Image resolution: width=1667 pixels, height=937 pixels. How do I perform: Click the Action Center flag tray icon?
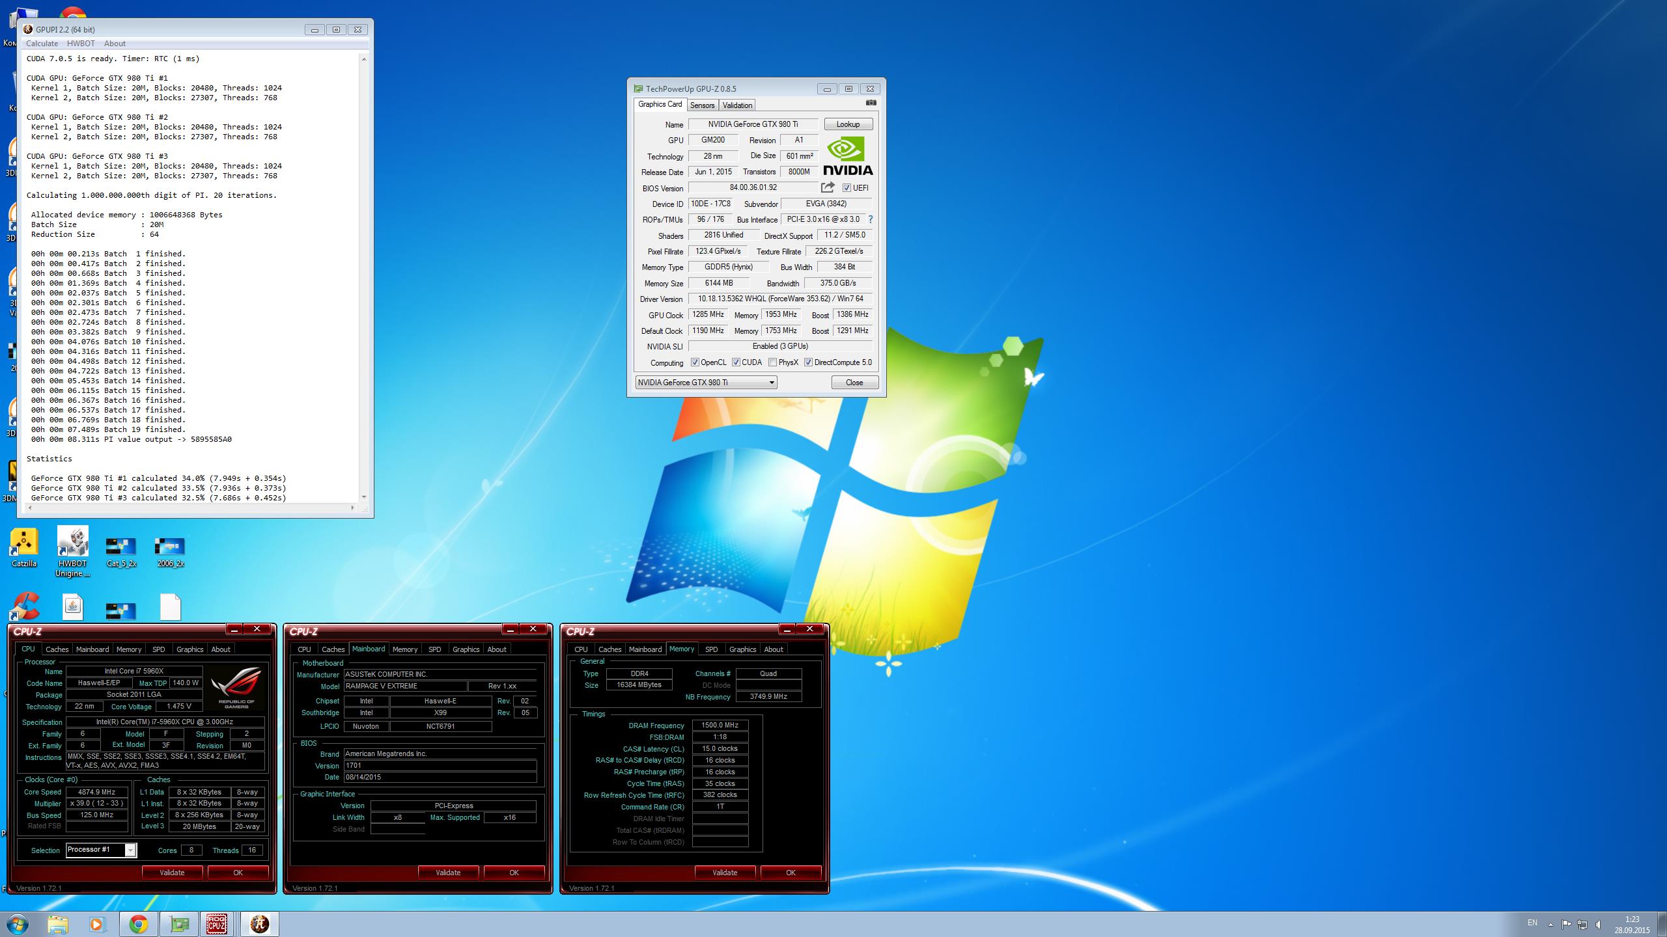pyautogui.click(x=1566, y=924)
